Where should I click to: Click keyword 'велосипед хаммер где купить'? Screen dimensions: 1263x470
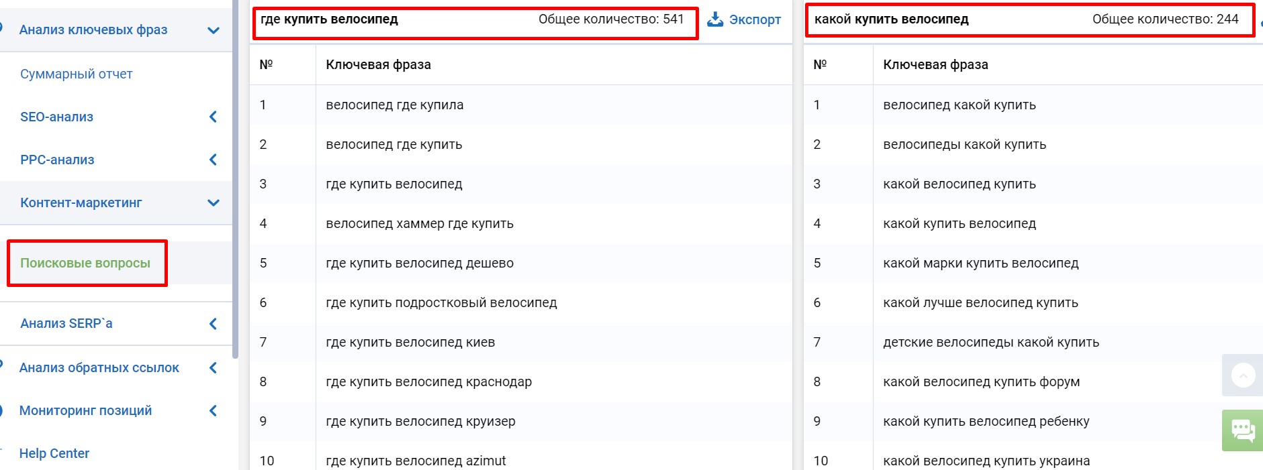click(x=420, y=223)
